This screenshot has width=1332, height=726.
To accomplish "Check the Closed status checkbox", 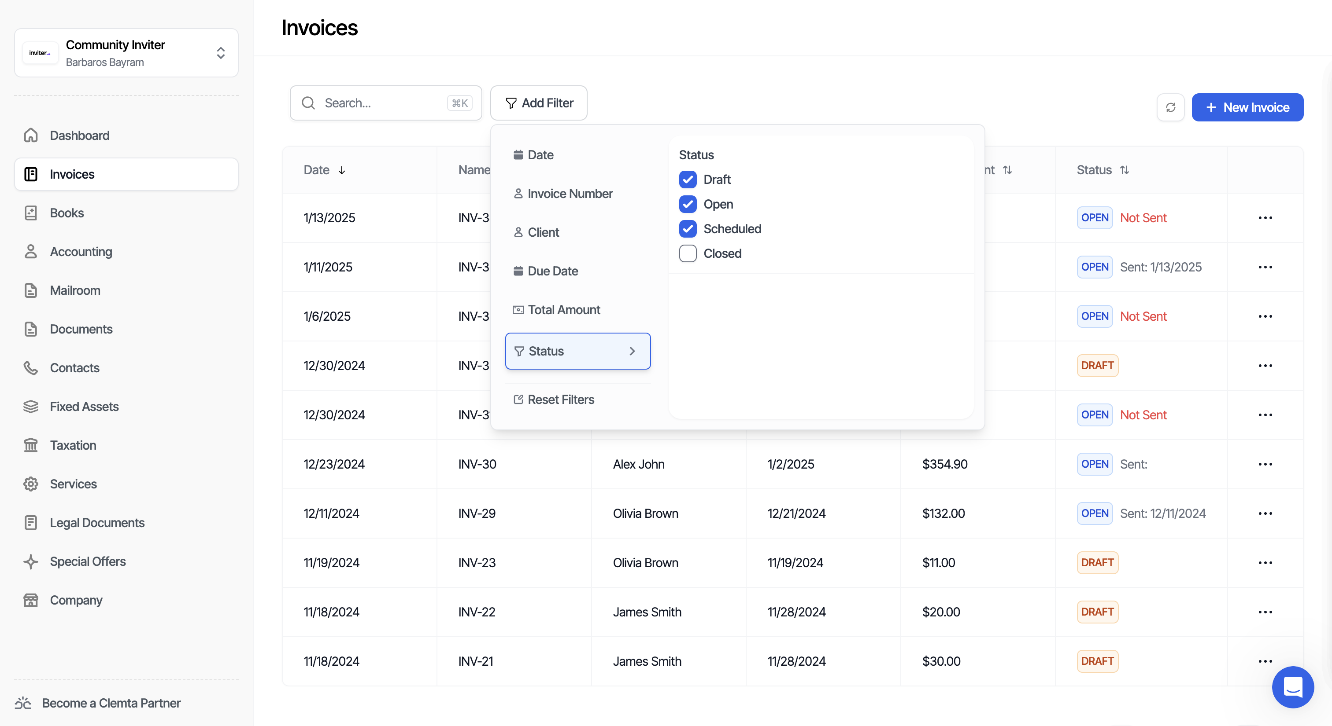I will click(688, 253).
